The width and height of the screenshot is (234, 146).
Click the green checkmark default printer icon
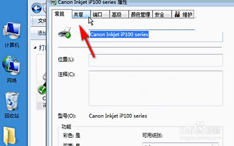42,90
